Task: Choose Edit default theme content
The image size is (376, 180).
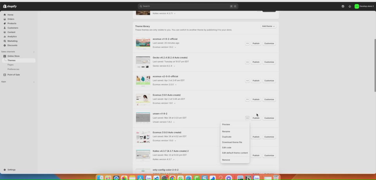Action: (235, 153)
